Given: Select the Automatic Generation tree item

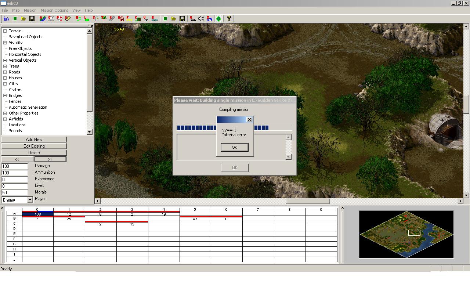Looking at the screenshot, I should point(28,107).
